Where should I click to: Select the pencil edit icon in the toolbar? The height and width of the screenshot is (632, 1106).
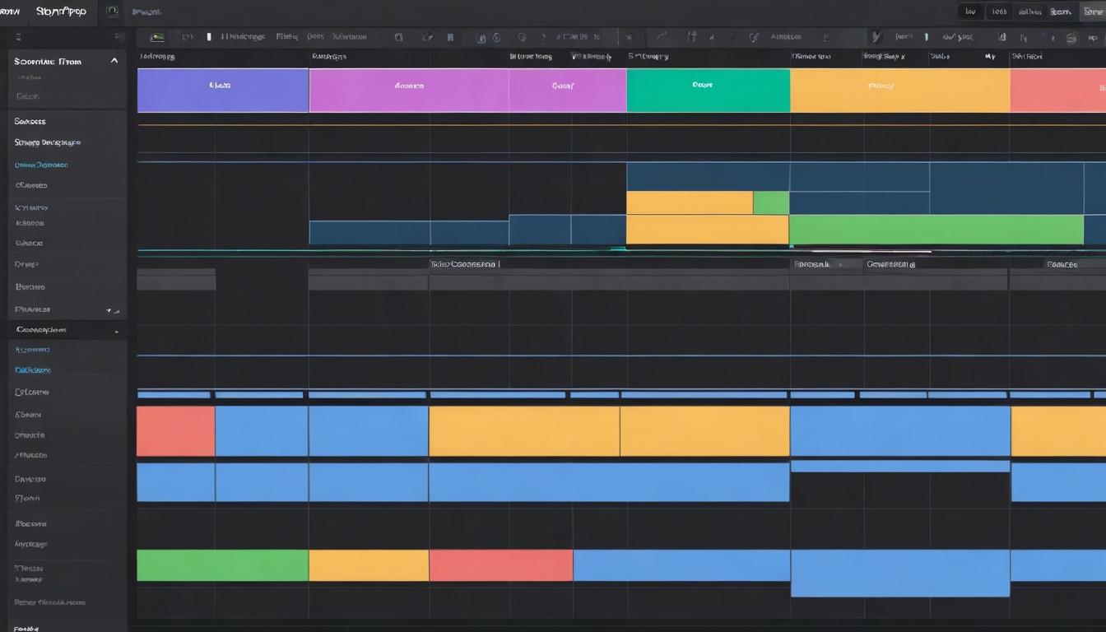point(426,36)
